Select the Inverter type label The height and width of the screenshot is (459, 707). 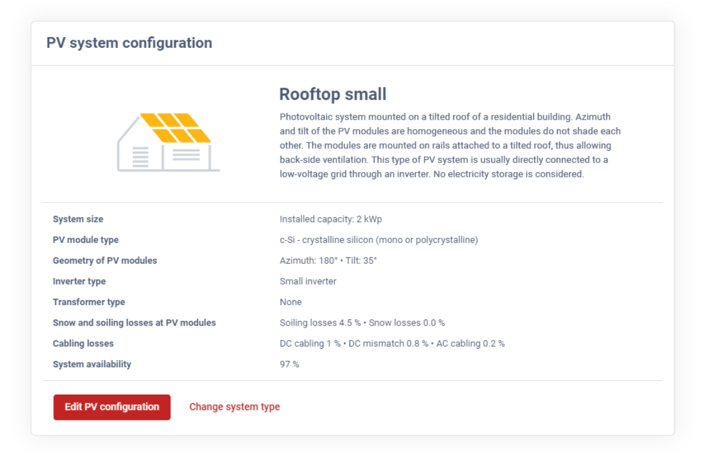(79, 282)
